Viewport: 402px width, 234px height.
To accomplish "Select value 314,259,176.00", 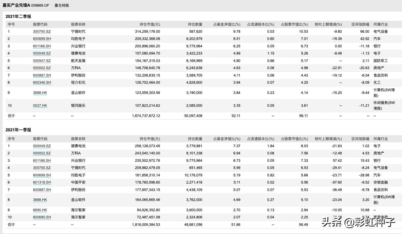I will click(147, 31).
